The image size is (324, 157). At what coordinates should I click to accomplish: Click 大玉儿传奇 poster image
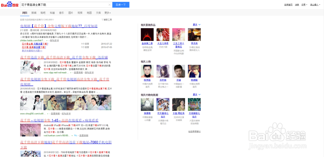pos(163,34)
